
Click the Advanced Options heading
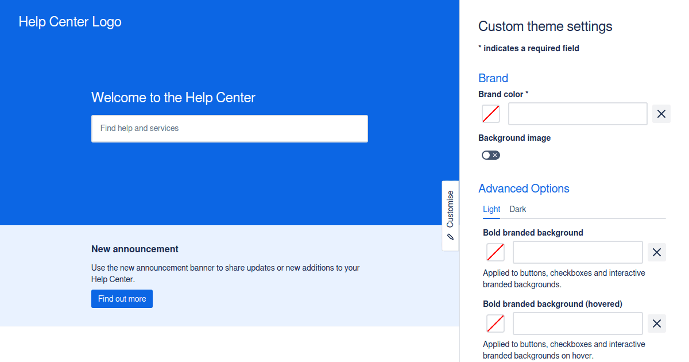(x=524, y=188)
